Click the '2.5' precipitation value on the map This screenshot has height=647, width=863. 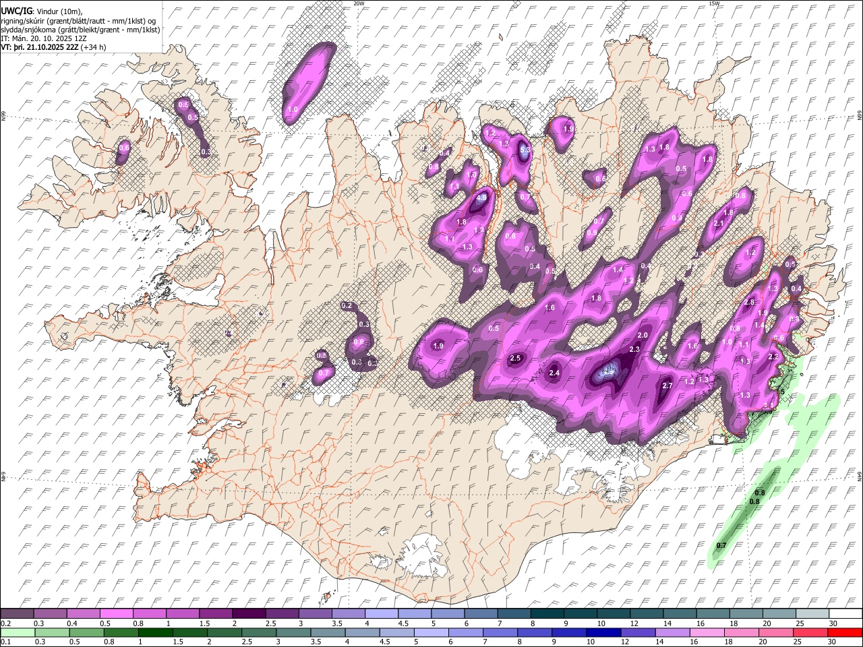[x=516, y=358]
